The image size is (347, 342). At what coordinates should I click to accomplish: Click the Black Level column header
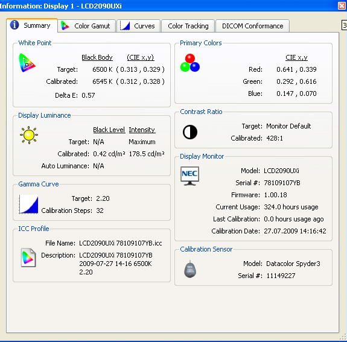click(109, 130)
